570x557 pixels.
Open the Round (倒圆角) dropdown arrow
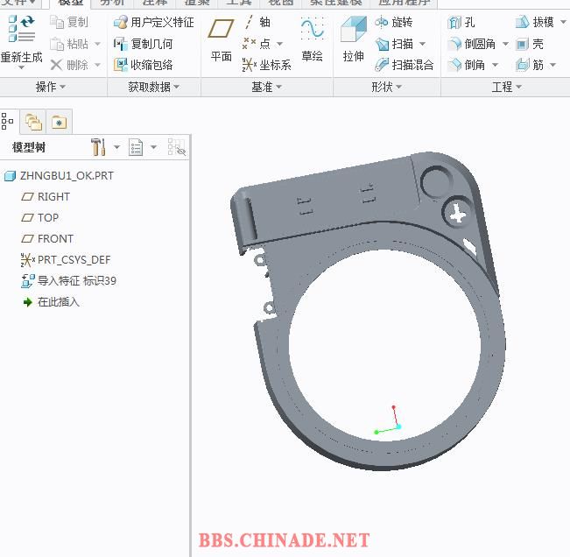coord(505,44)
